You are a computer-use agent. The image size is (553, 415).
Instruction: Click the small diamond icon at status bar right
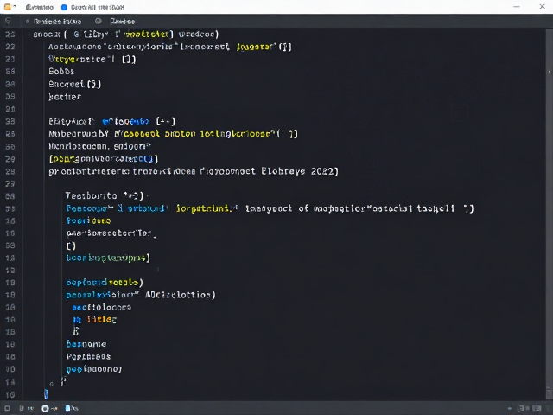[x=510, y=408]
